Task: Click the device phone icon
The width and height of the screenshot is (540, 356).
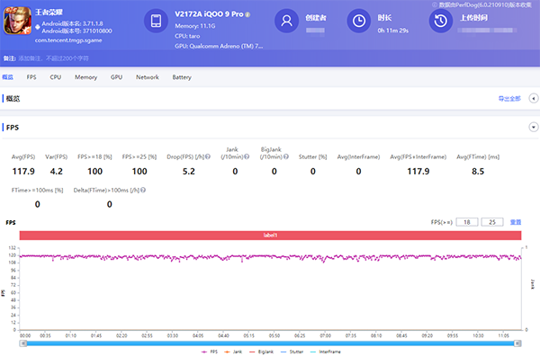Action: tap(156, 21)
